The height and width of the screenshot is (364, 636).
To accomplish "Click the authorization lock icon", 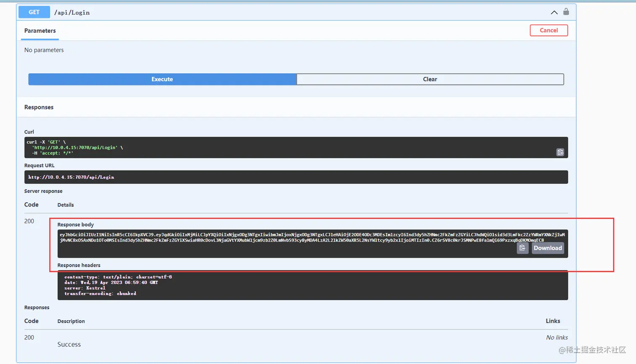I will [566, 12].
